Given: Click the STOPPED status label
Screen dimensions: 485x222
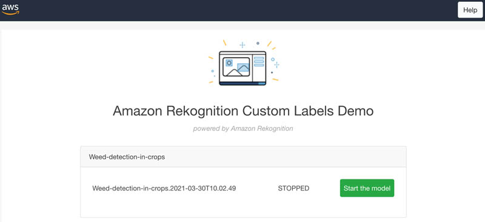Looking at the screenshot, I should pos(293,188).
